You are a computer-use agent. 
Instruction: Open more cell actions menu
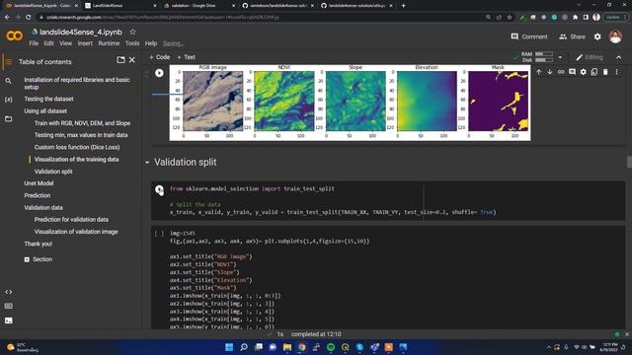pyautogui.click(x=616, y=72)
